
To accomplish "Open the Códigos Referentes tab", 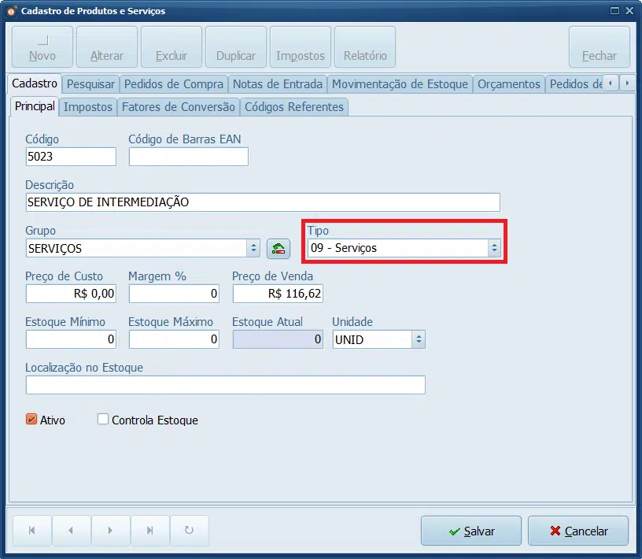I will [294, 107].
